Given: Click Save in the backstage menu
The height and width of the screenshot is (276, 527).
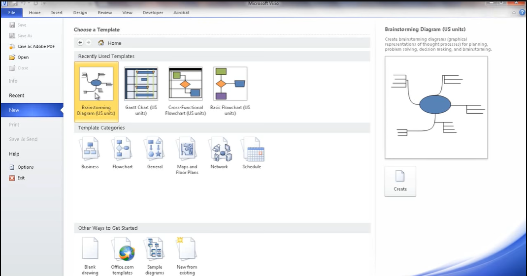Looking at the screenshot, I should (18, 25).
